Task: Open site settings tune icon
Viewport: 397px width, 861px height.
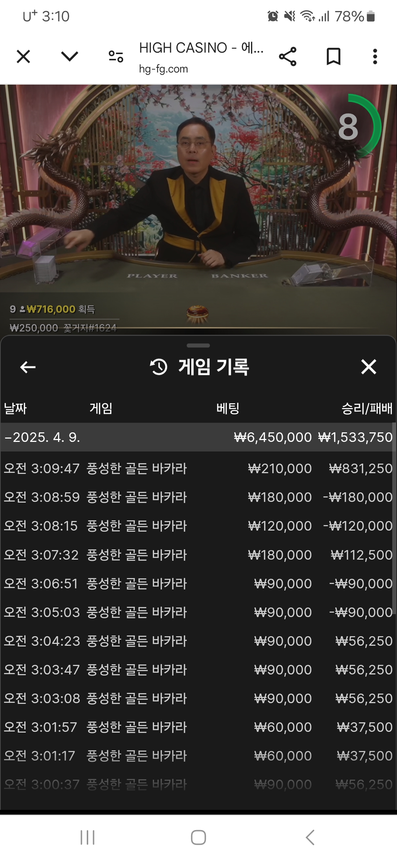Action: [116, 57]
